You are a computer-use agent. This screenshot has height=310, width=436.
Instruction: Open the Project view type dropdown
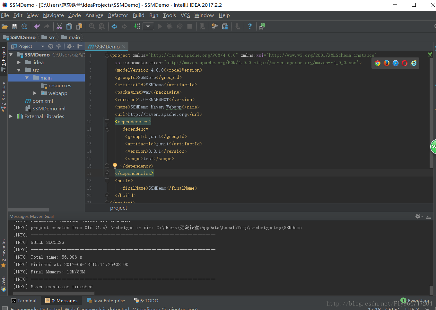[43, 47]
